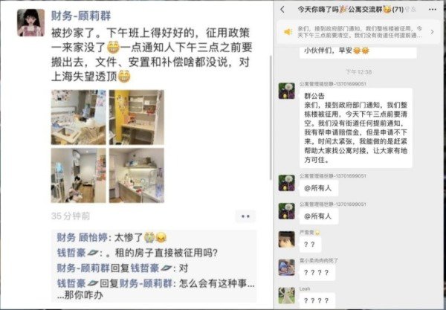
Task: Click commenter name 财务 顾怡婷
Action: 83,237
